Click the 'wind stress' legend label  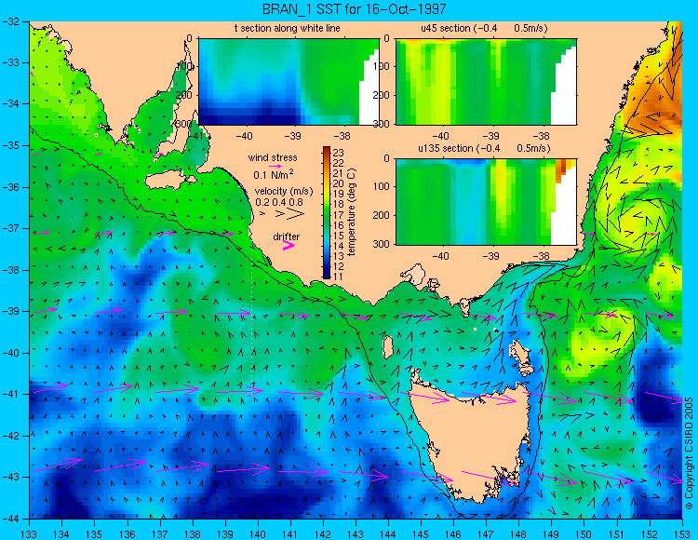point(273,157)
